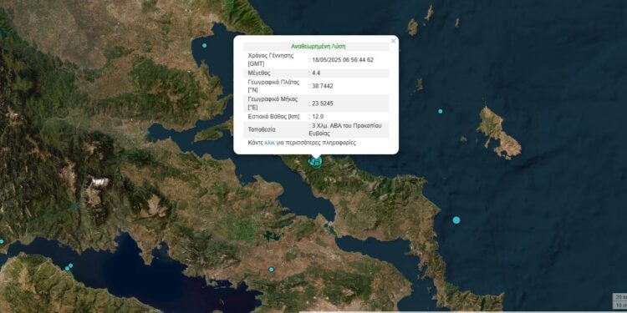Viewport: 627px width, 313px height.
Task: Select the earthquake dot west of Skyros island
Action: [x=441, y=111]
